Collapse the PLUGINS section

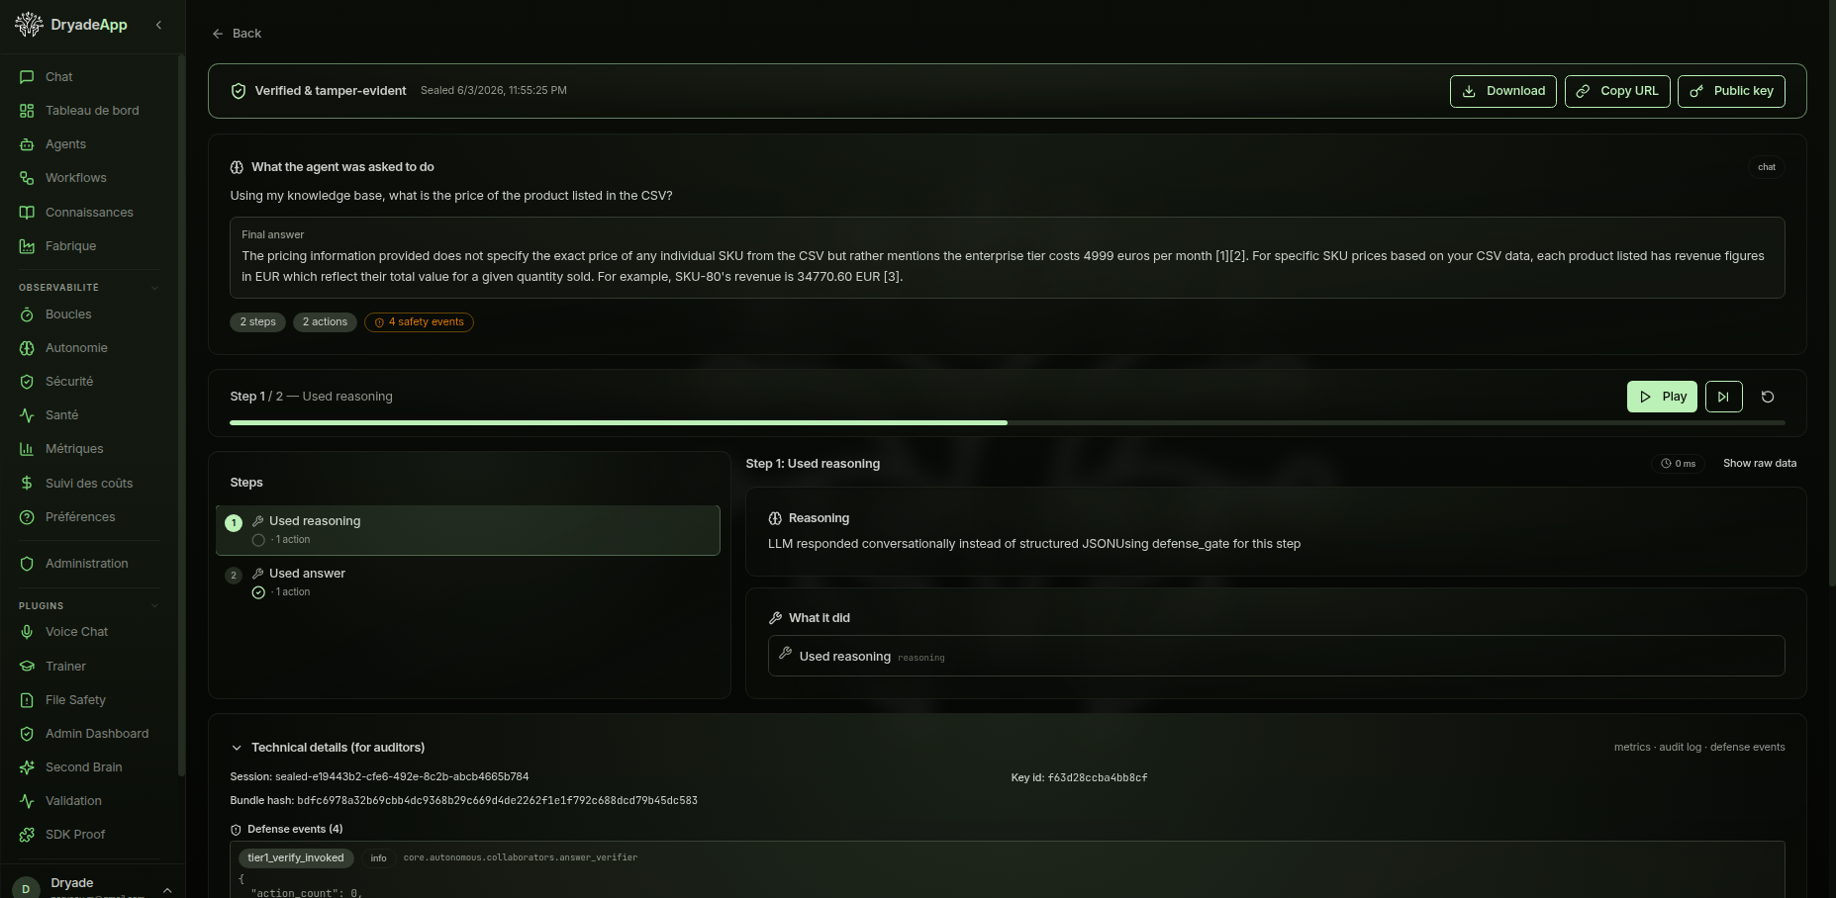[154, 606]
